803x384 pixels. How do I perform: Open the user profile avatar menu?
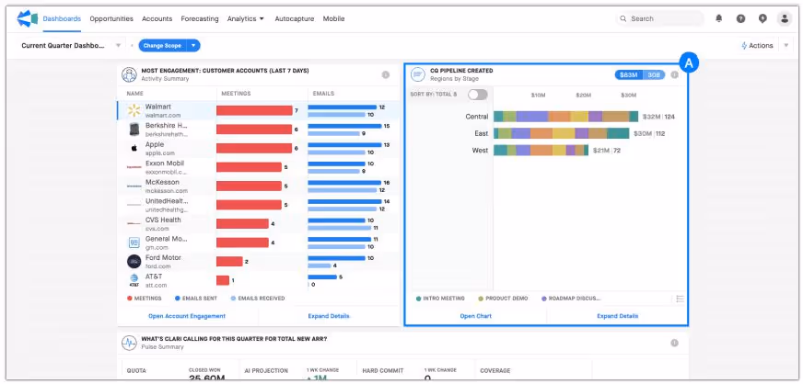785,19
